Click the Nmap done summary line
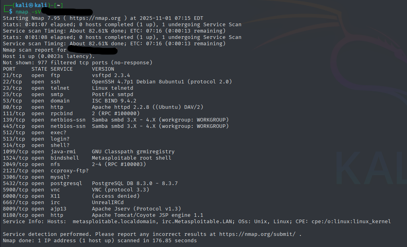 [99, 240]
